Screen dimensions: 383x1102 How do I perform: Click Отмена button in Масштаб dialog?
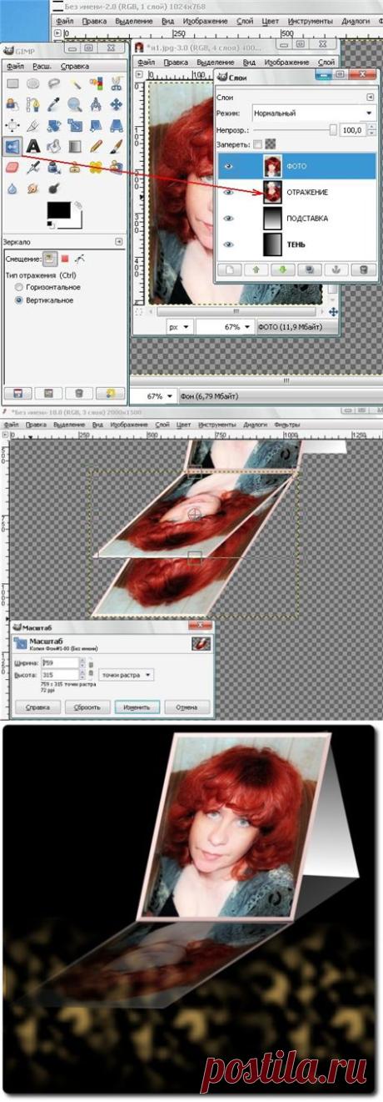pos(187,707)
